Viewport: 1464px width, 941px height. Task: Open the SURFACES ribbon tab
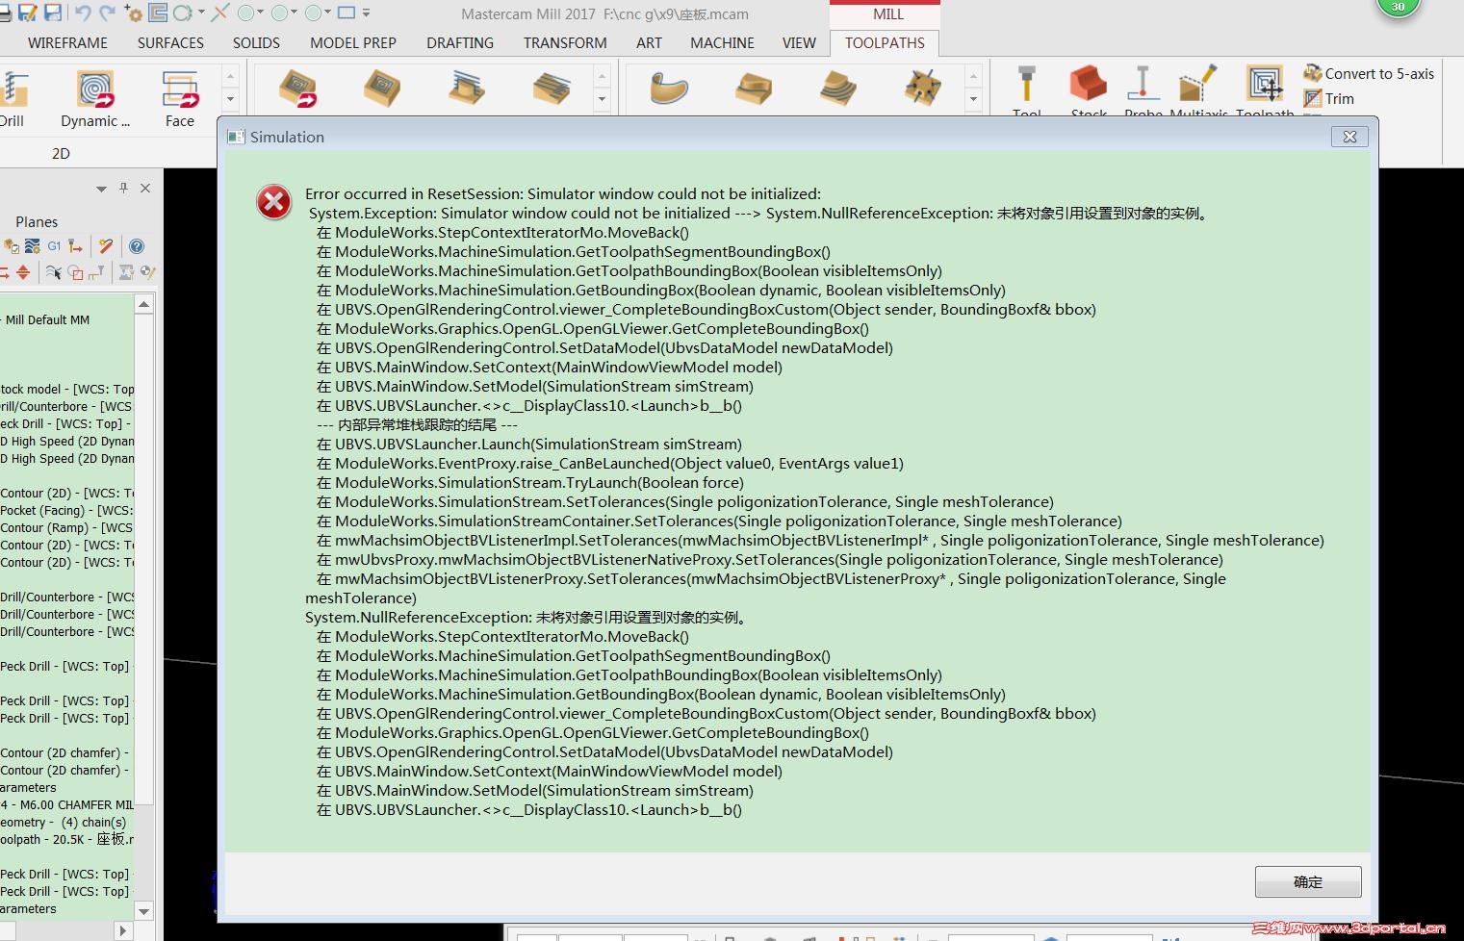tap(170, 42)
